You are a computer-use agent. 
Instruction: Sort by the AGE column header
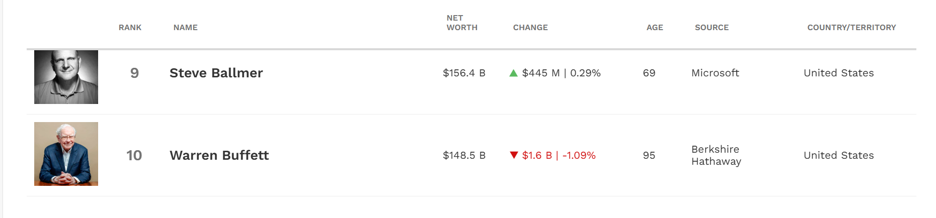[654, 28]
